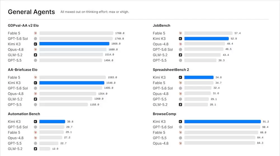The image size is (280, 156).
Task: Click the gray Fable 5 bar in AA-Briefcase Elo
Action: 73,77
